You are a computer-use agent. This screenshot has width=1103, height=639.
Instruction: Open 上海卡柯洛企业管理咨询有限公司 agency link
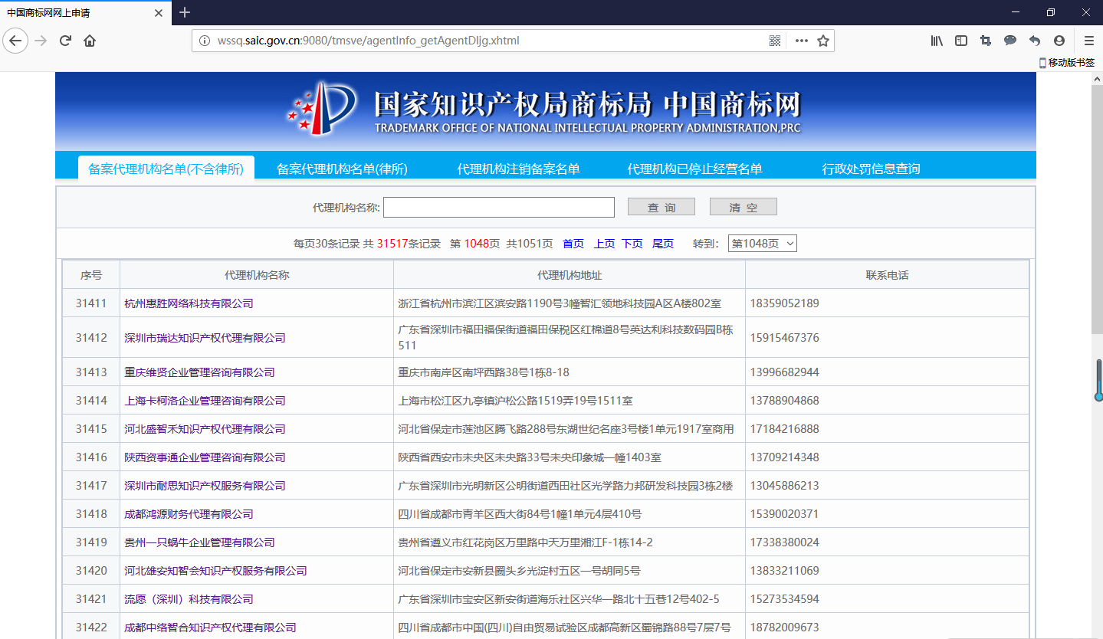click(x=205, y=401)
